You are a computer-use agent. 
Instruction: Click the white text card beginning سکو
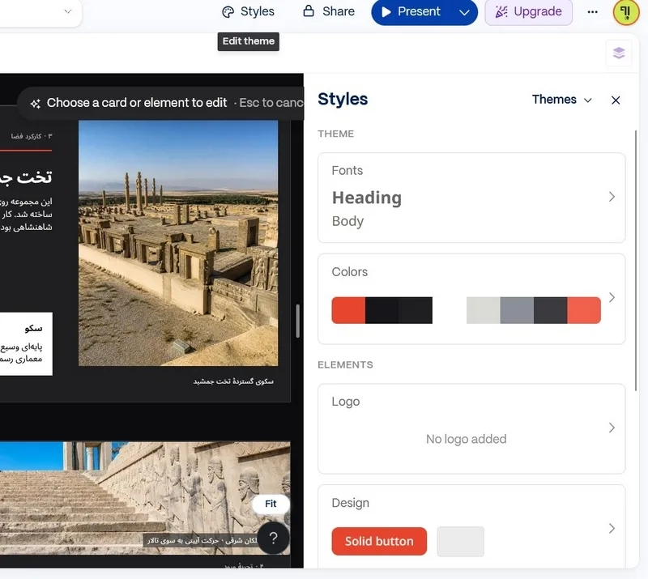click(x=26, y=344)
